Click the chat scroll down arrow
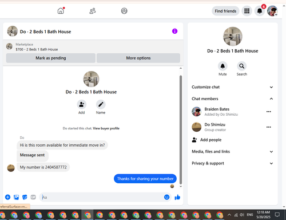Image resolution: width=286 pixels, height=220 pixels. tap(181, 187)
